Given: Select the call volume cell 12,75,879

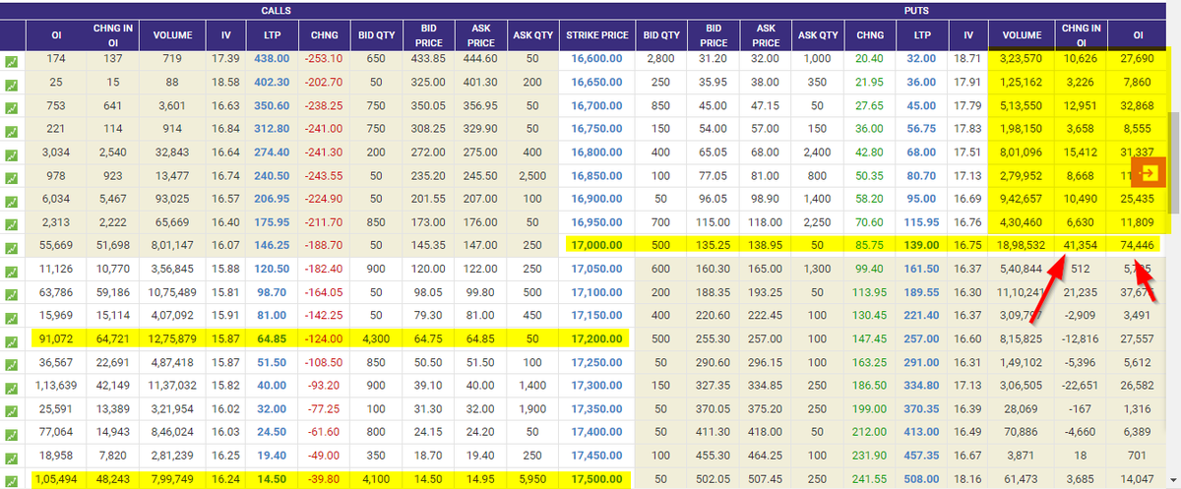Looking at the screenshot, I should [x=172, y=338].
